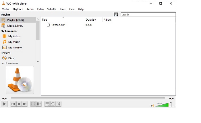Viewport: 201px width, 123px height.
Task: Open the Tools menu
Action: click(x=62, y=9)
